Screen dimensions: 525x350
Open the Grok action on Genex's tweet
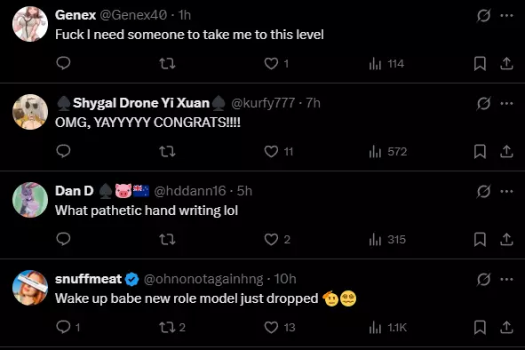tap(483, 15)
